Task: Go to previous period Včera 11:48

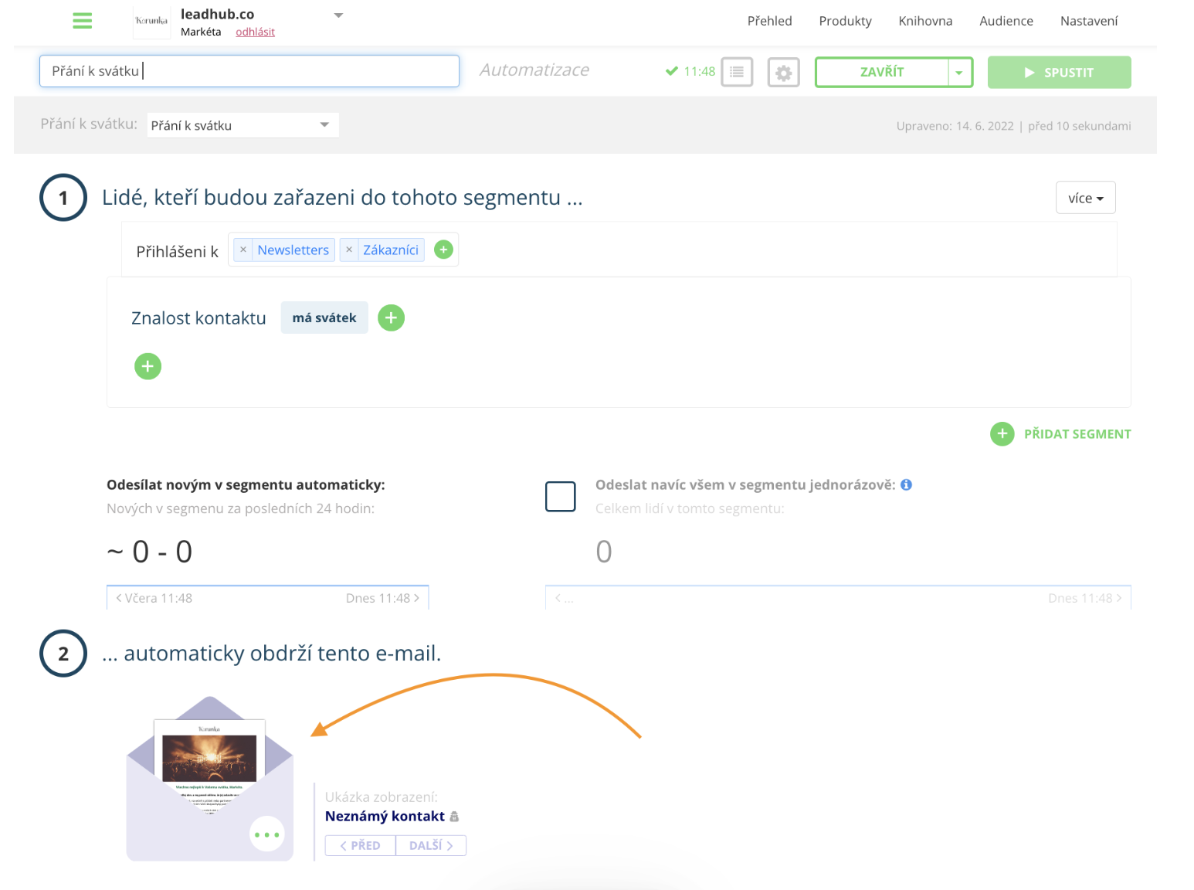Action: coord(154,598)
